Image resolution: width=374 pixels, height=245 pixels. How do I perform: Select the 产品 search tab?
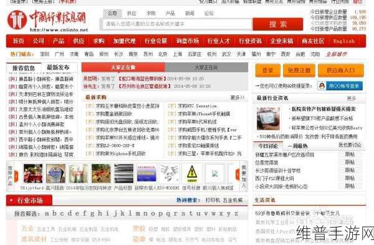tap(170, 13)
